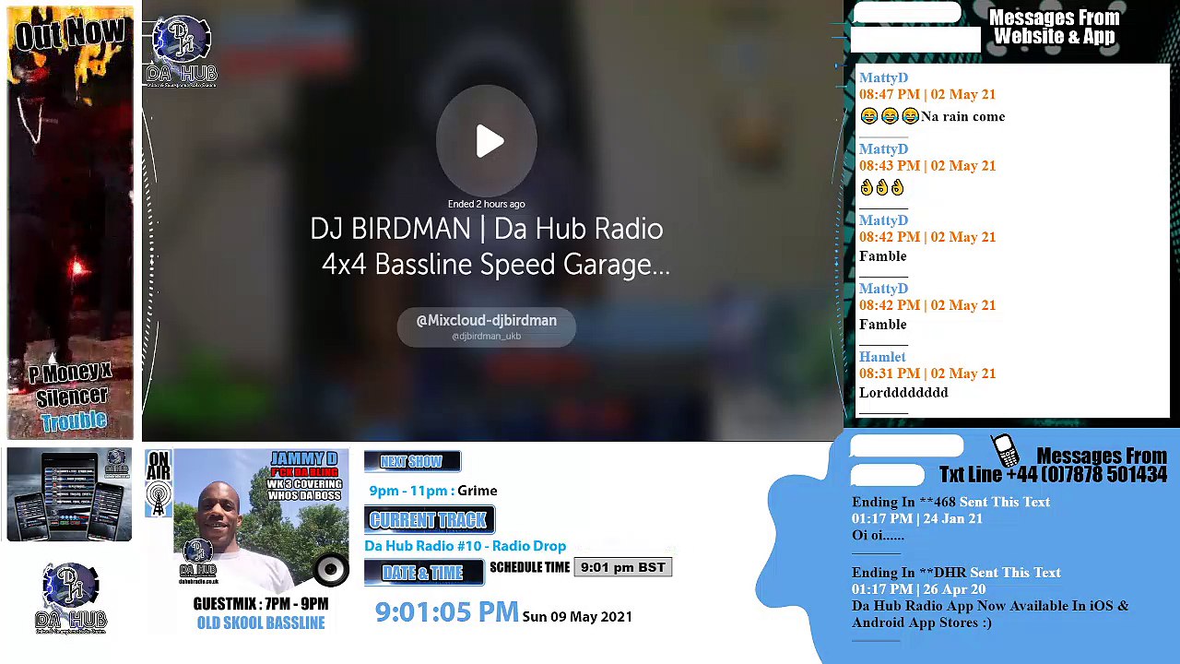1180x664 pixels.
Task: Click '08:47 PM | 02 May 21' timestamp
Action: coord(927,94)
